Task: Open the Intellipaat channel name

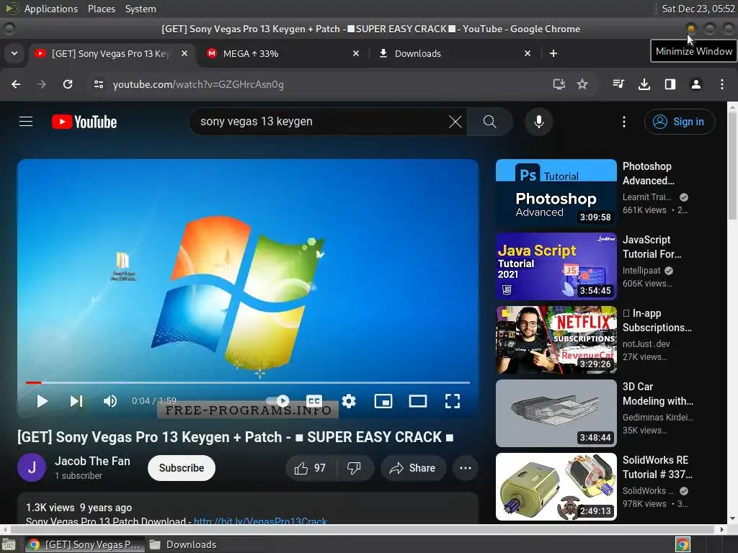Action: pyautogui.click(x=641, y=271)
